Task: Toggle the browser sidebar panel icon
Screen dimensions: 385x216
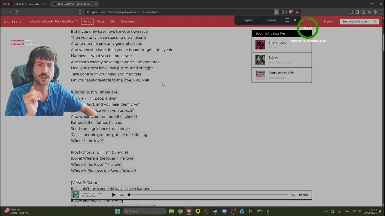Action: pyautogui.click(x=357, y=12)
